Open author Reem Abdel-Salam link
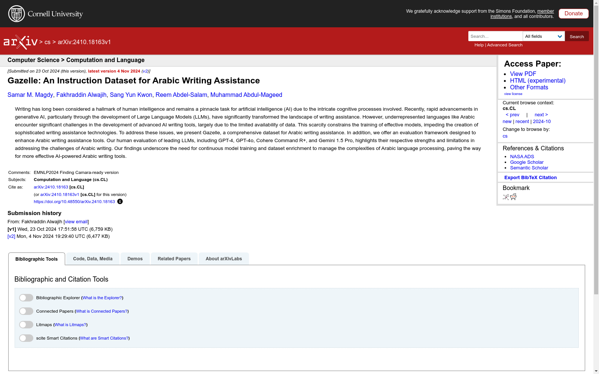Viewport: 599px width, 374px height. 181,95
